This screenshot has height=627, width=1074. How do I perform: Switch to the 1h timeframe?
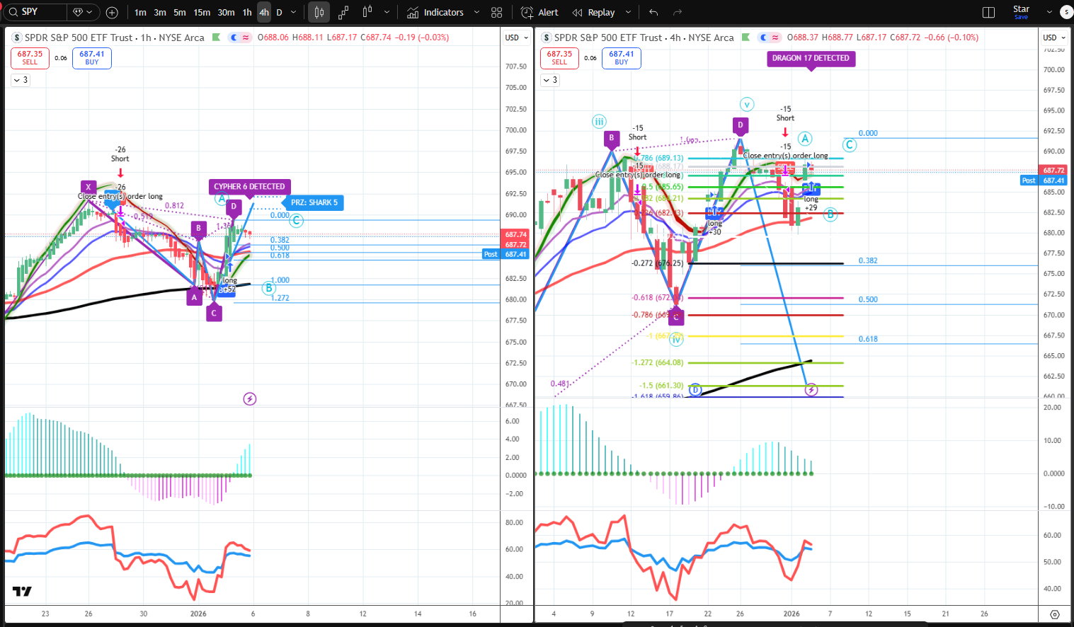pyautogui.click(x=247, y=12)
